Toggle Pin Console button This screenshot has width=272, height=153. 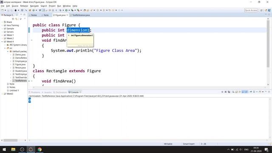251,92
